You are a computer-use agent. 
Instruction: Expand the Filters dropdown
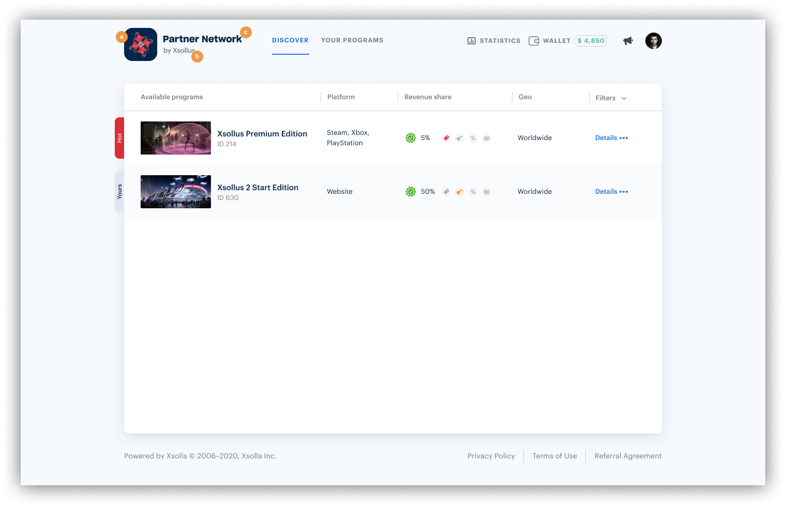(611, 98)
